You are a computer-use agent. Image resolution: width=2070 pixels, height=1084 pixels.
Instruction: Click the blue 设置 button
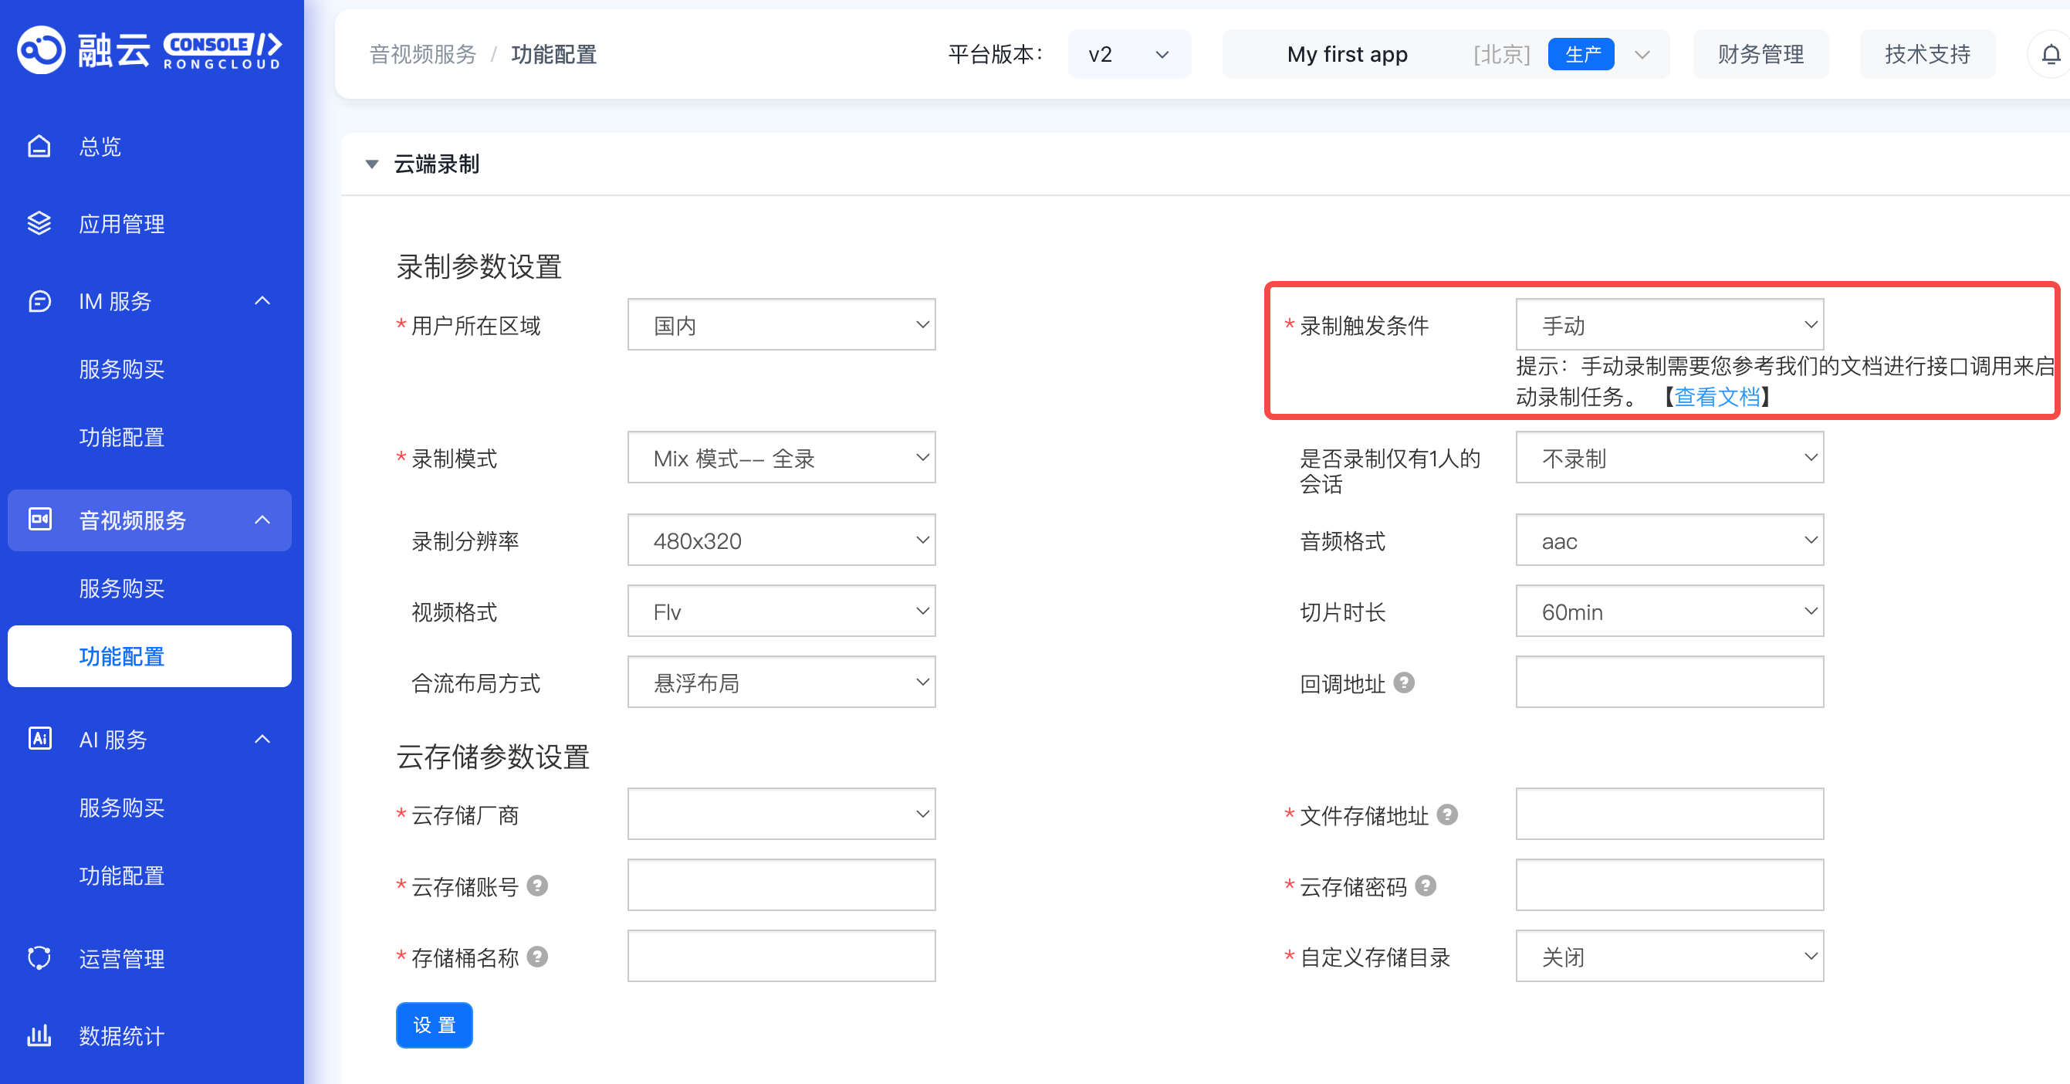click(434, 1025)
